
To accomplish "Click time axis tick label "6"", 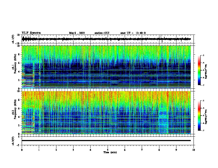I will (125, 150).
